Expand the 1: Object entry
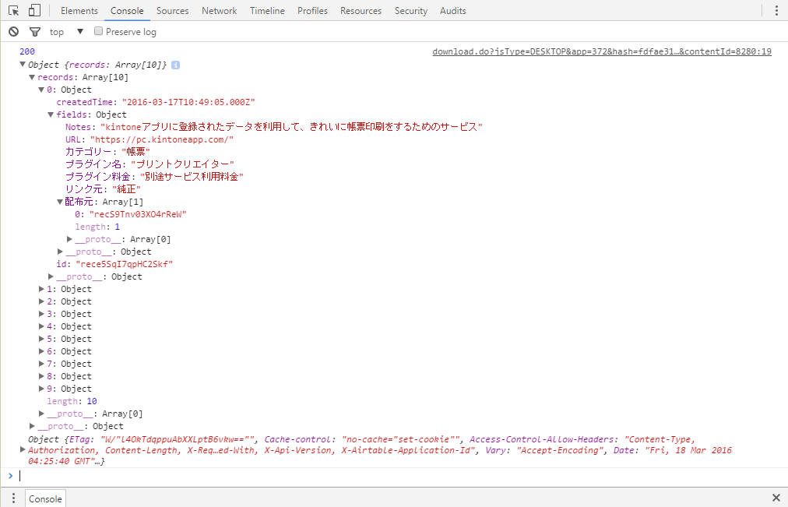 [40, 289]
